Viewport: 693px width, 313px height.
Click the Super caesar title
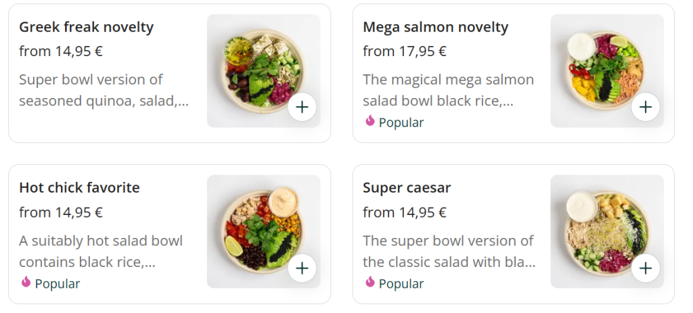click(x=407, y=188)
